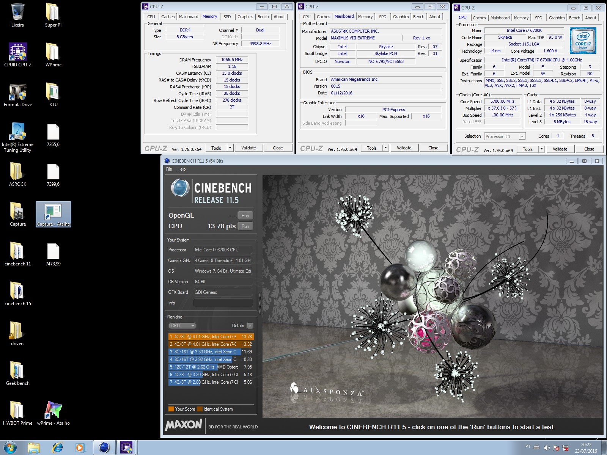
Task: Click Validate in right CPU-Z window
Action: 560,149
